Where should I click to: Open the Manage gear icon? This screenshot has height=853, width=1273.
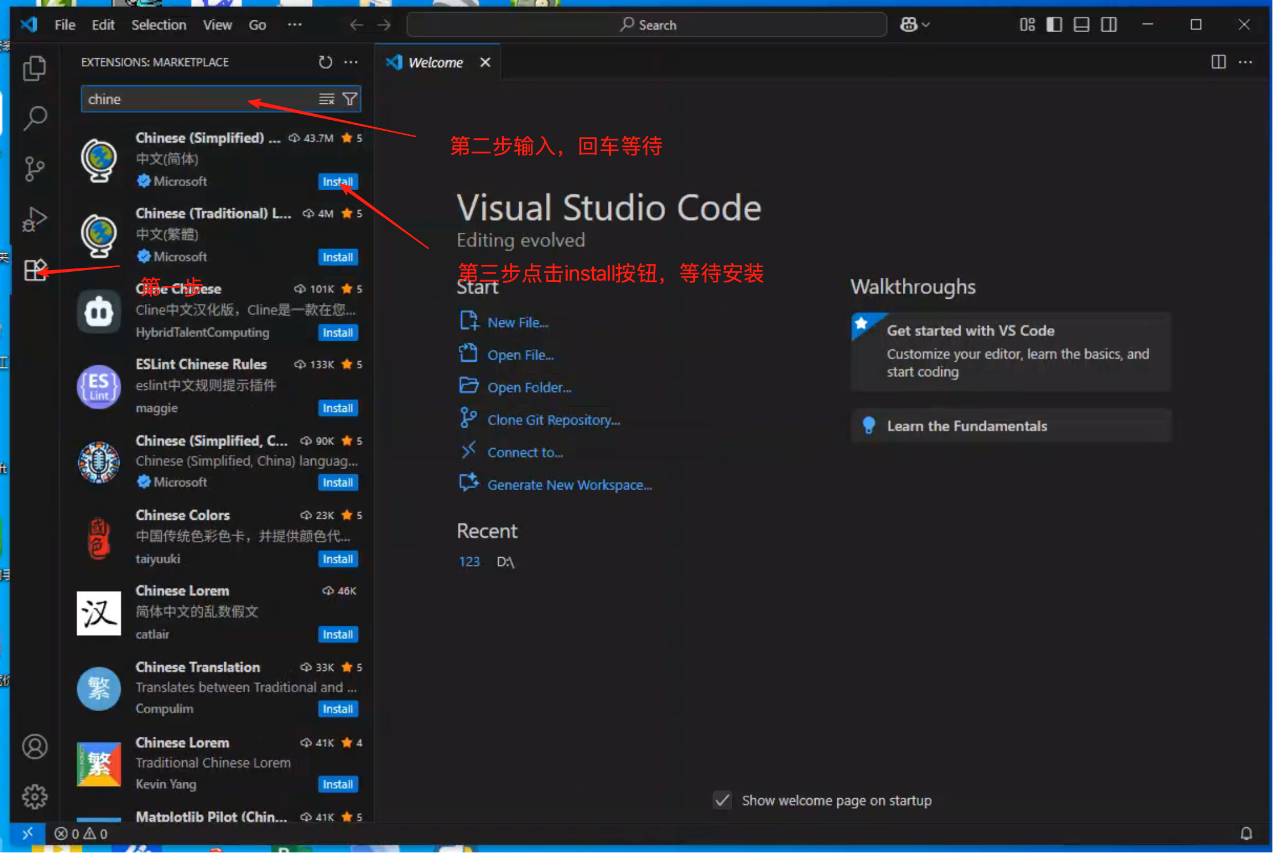[x=34, y=796]
